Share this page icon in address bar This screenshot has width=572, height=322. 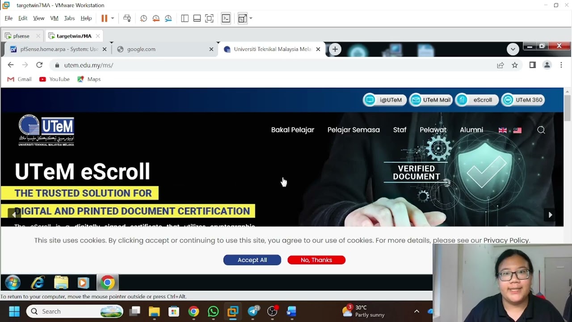point(500,65)
